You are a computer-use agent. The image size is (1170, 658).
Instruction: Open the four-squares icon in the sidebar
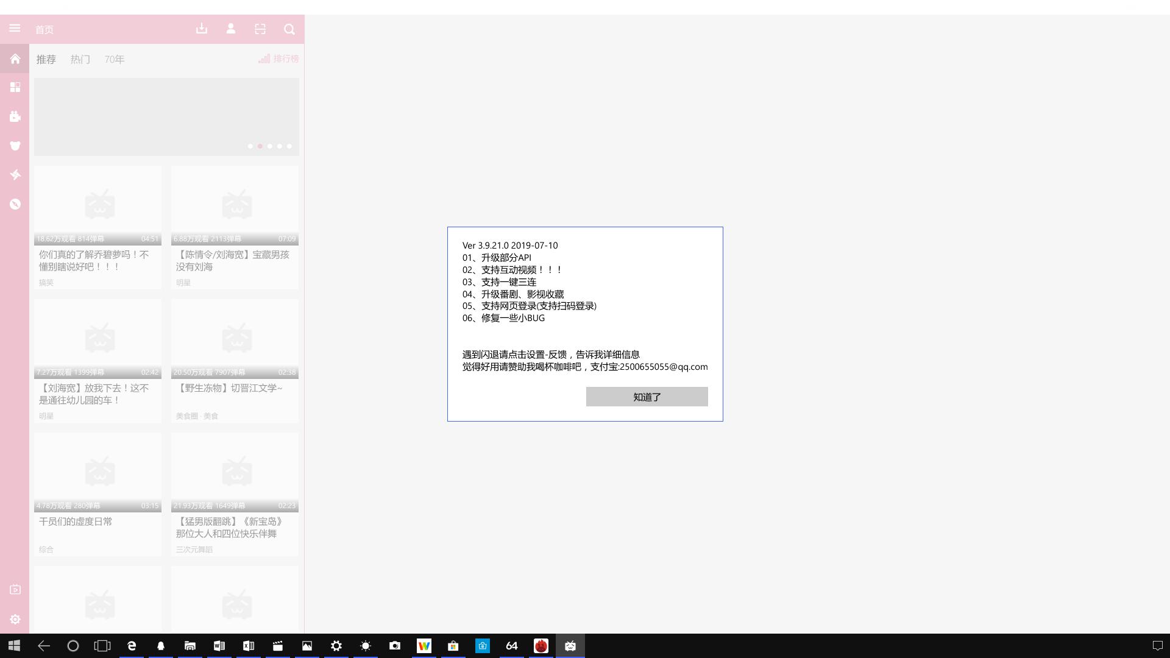coord(15,87)
